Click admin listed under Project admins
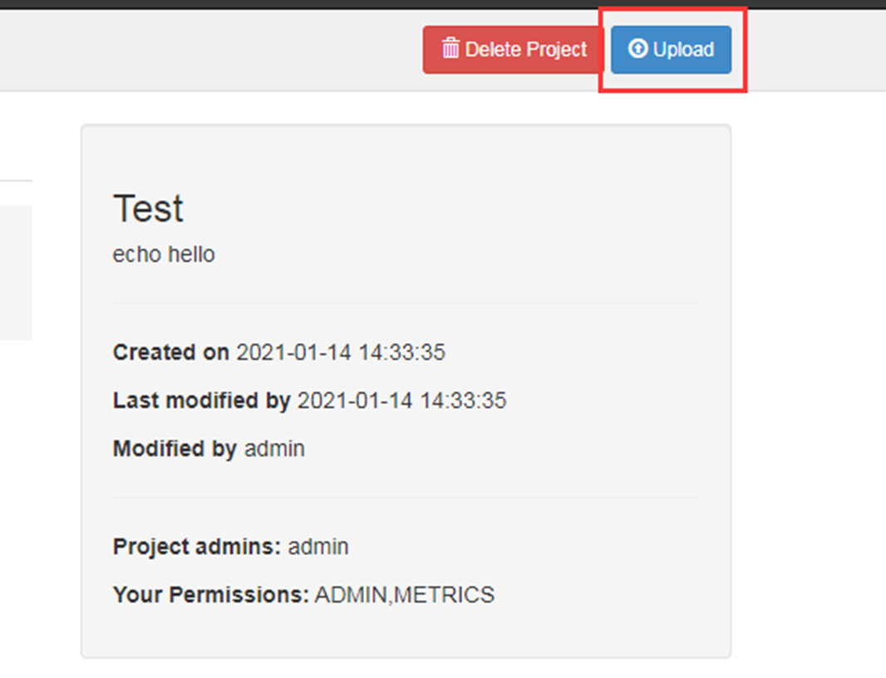Image resolution: width=886 pixels, height=678 pixels. (x=318, y=547)
